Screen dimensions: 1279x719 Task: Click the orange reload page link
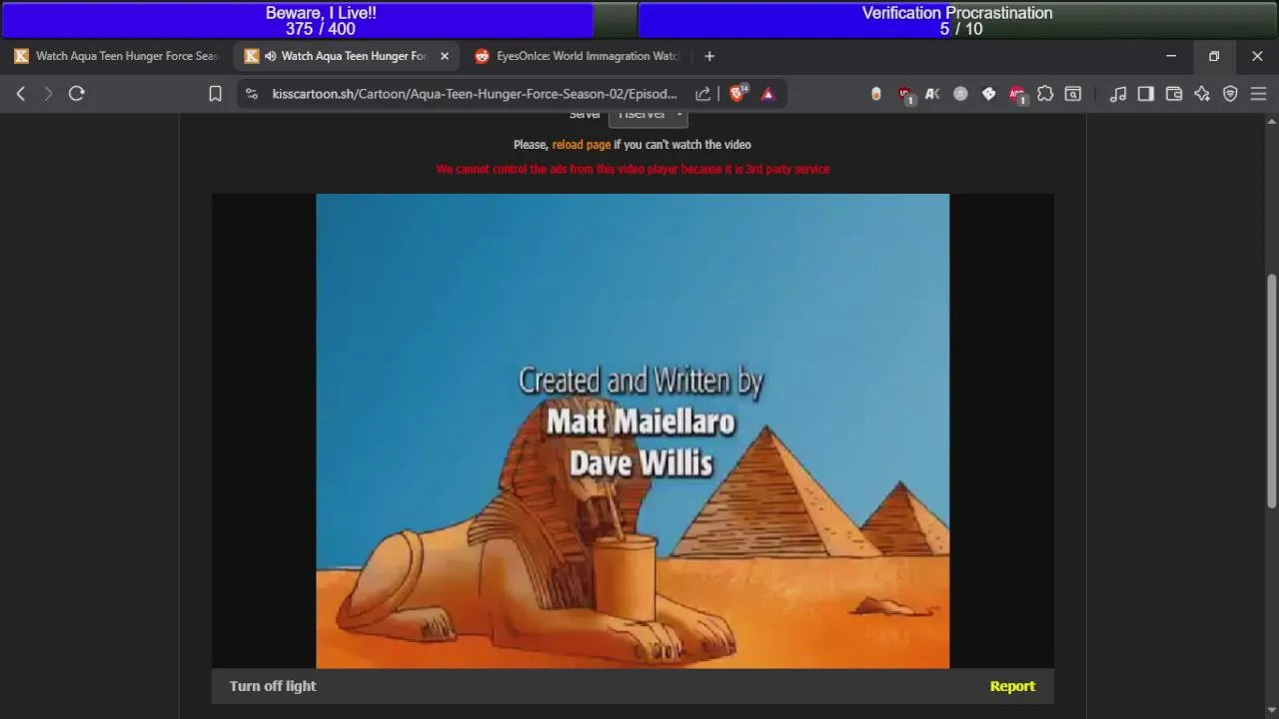tap(582, 145)
